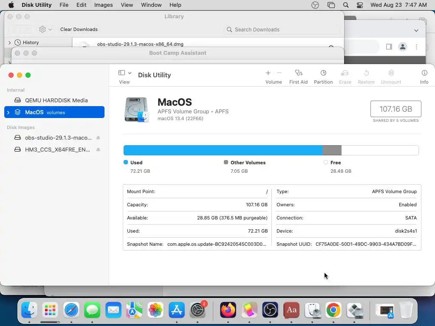Click the Snapshot UUID value text
Screen dimensions: 435x326
tap(366, 244)
